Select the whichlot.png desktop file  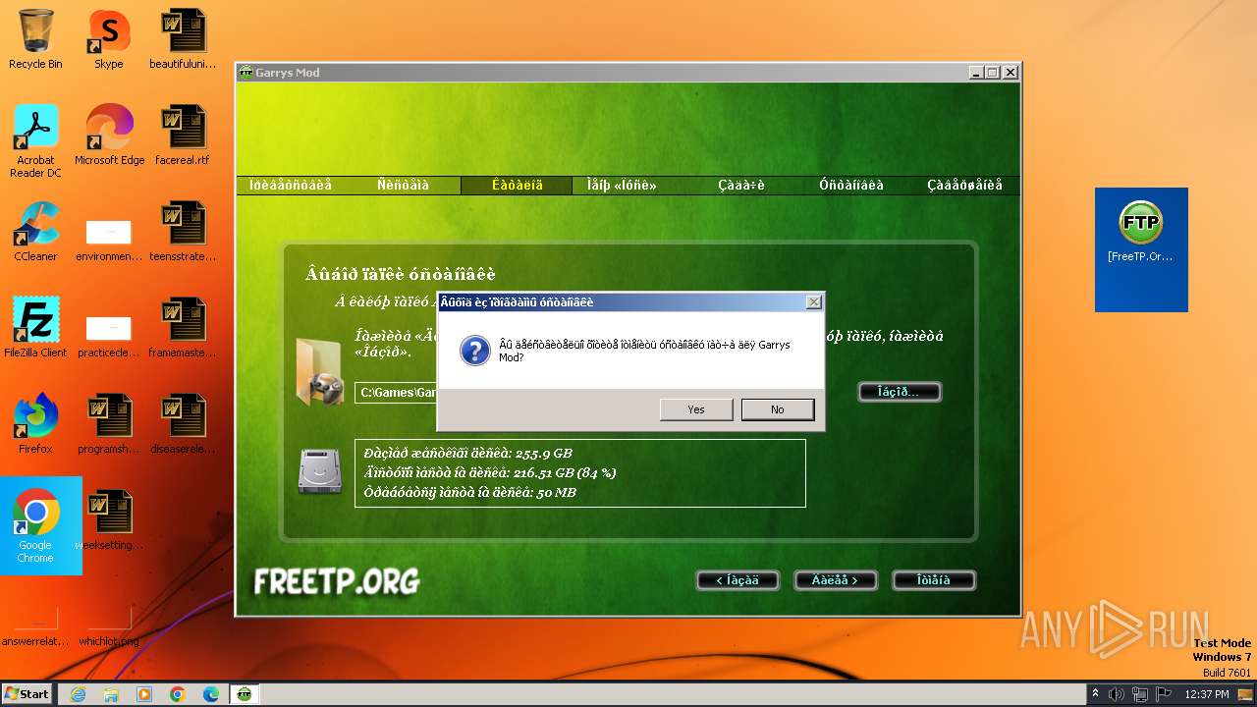tap(109, 628)
